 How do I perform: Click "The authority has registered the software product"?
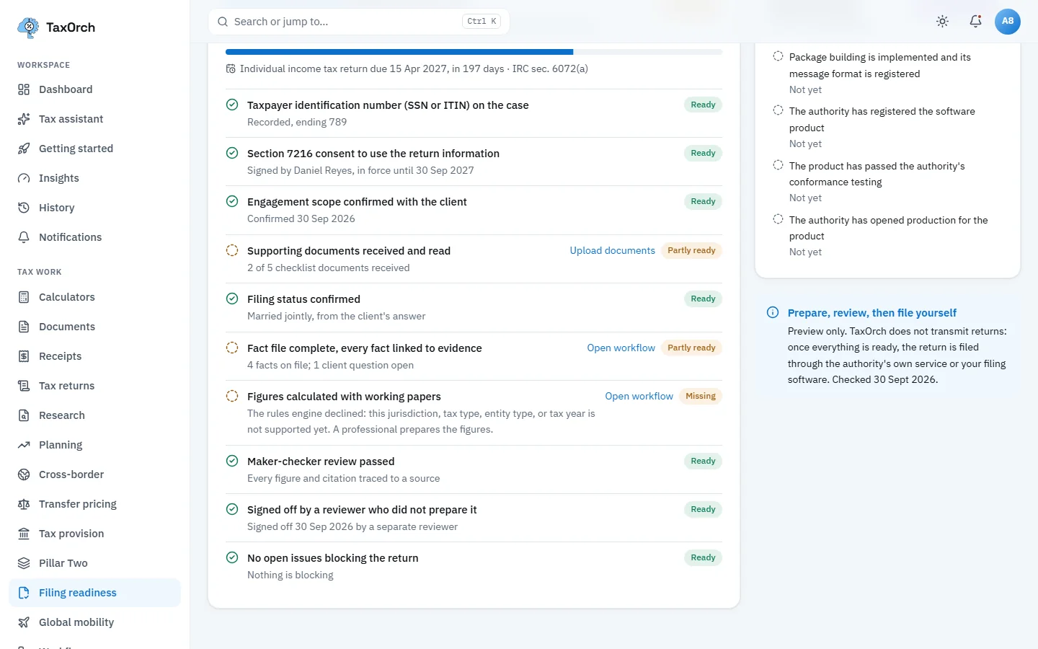point(882,119)
